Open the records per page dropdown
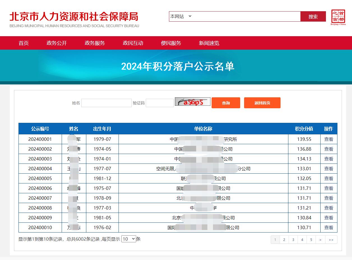The height and width of the screenshot is (260, 352). [129, 239]
